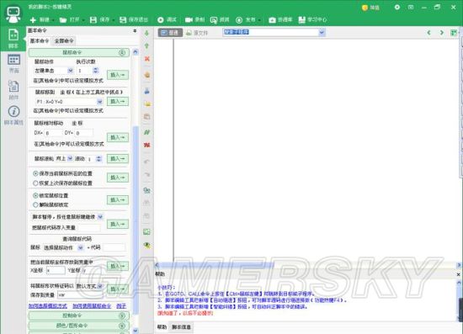
Task: Insert the 鼠标相对移动 command
Action: tap(118, 137)
